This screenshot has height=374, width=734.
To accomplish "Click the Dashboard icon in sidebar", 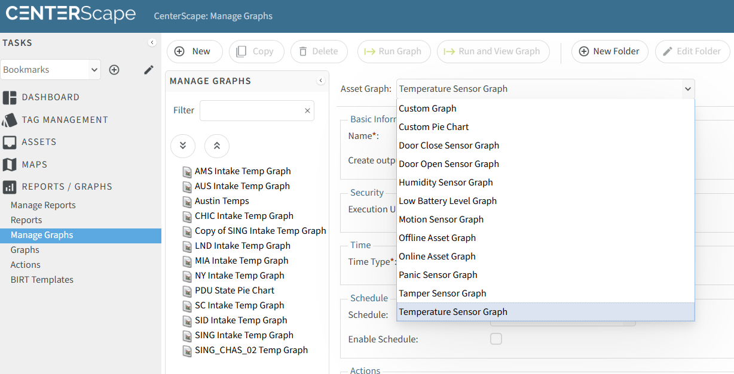I will coord(9,97).
